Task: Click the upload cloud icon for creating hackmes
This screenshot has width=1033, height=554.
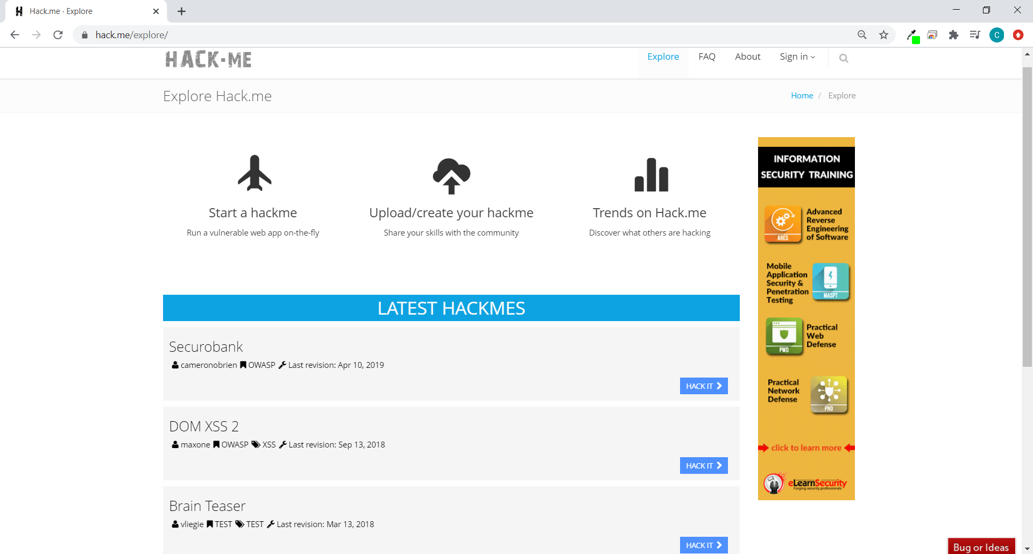Action: pyautogui.click(x=451, y=176)
